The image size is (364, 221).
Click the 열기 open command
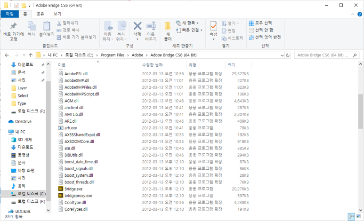(231, 23)
